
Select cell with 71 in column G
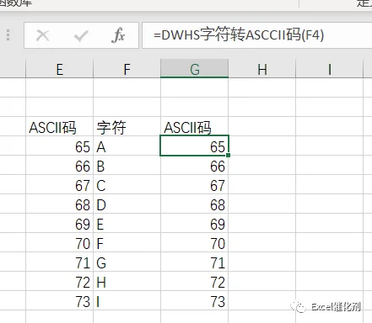pyautogui.click(x=194, y=262)
